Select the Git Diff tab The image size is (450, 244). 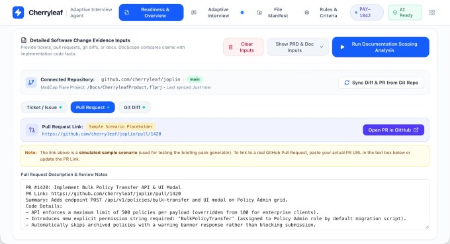click(134, 107)
